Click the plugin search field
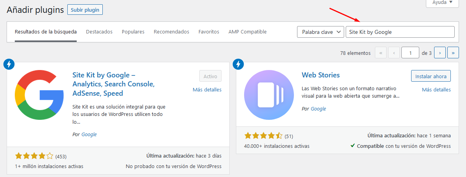This screenshot has width=466, height=177. point(400,32)
